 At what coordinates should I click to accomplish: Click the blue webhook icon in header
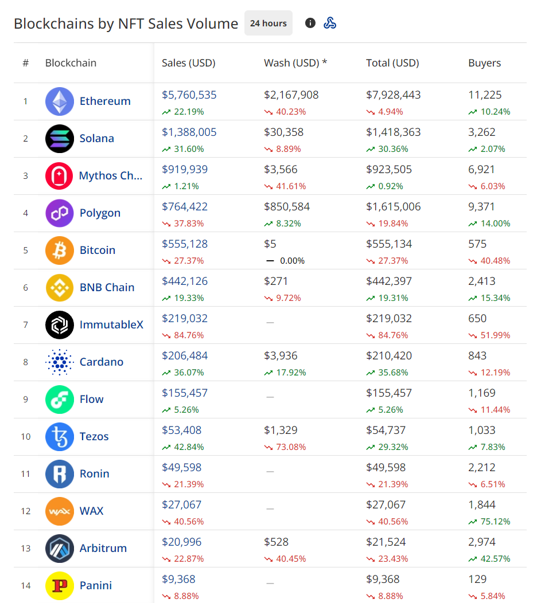330,23
